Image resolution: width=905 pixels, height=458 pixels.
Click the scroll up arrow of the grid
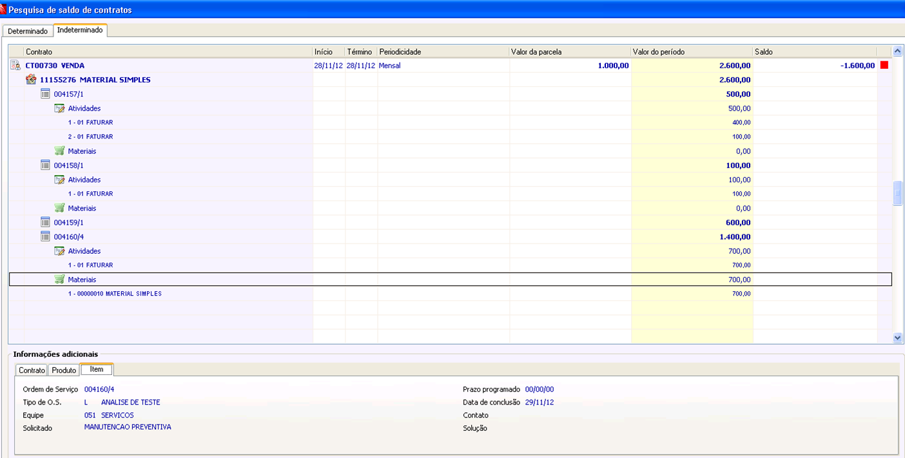coord(897,52)
